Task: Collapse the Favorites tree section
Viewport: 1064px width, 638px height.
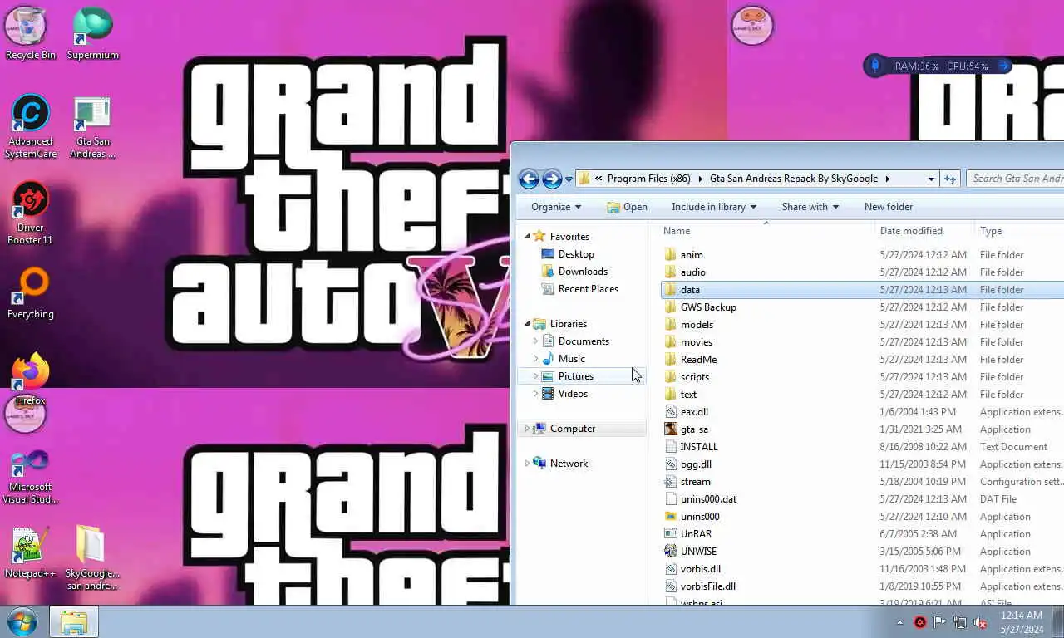Action: point(527,237)
